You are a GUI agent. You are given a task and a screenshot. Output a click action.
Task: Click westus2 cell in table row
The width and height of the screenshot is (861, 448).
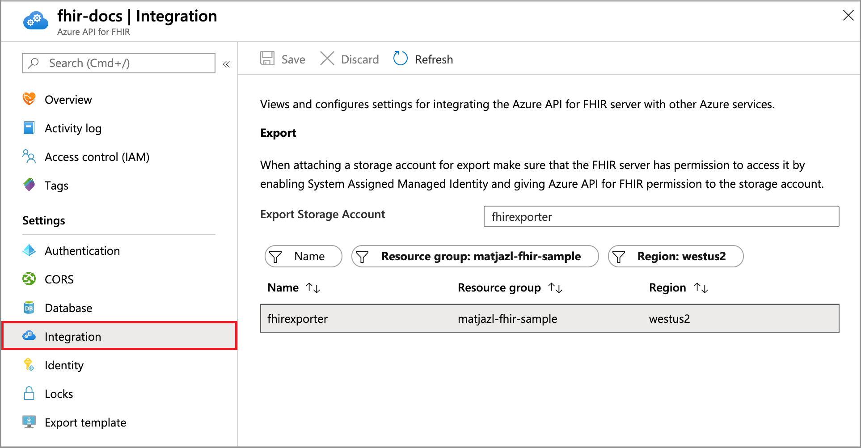coord(670,319)
